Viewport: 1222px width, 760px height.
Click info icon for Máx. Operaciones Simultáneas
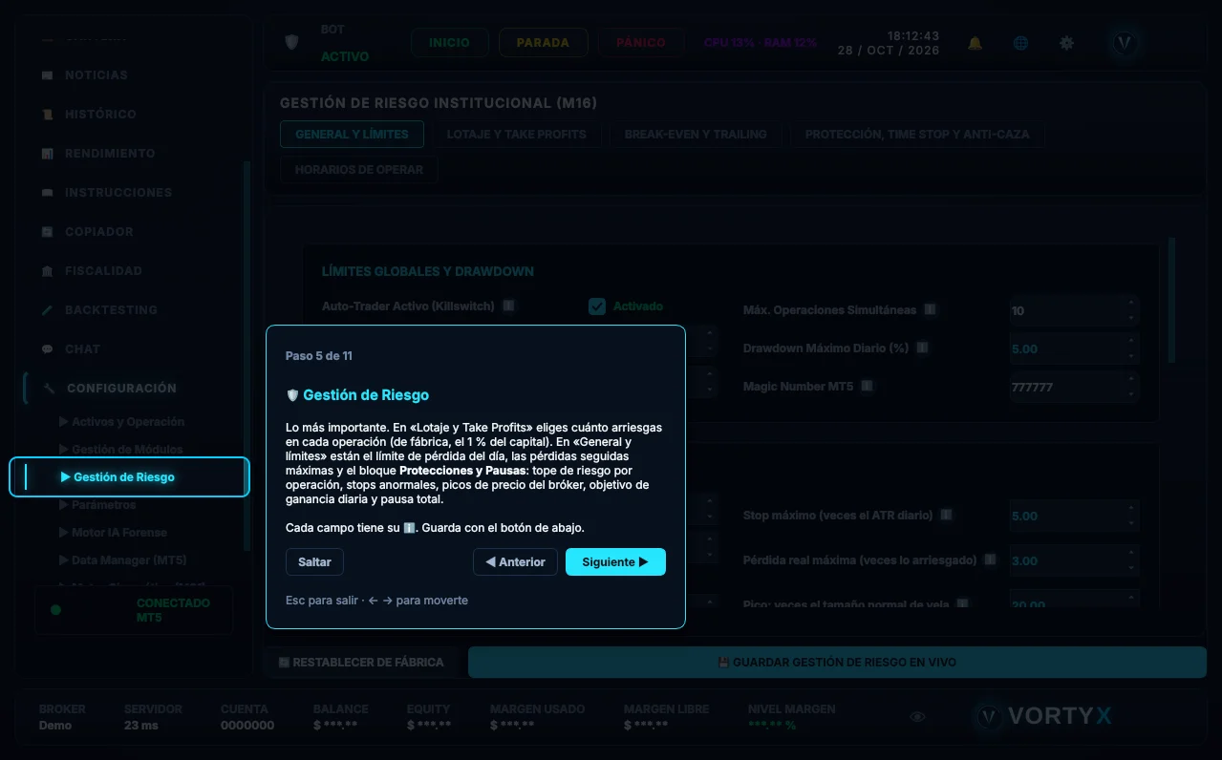[x=930, y=310]
